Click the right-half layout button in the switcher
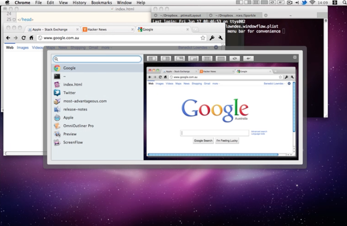 pos(165,58)
